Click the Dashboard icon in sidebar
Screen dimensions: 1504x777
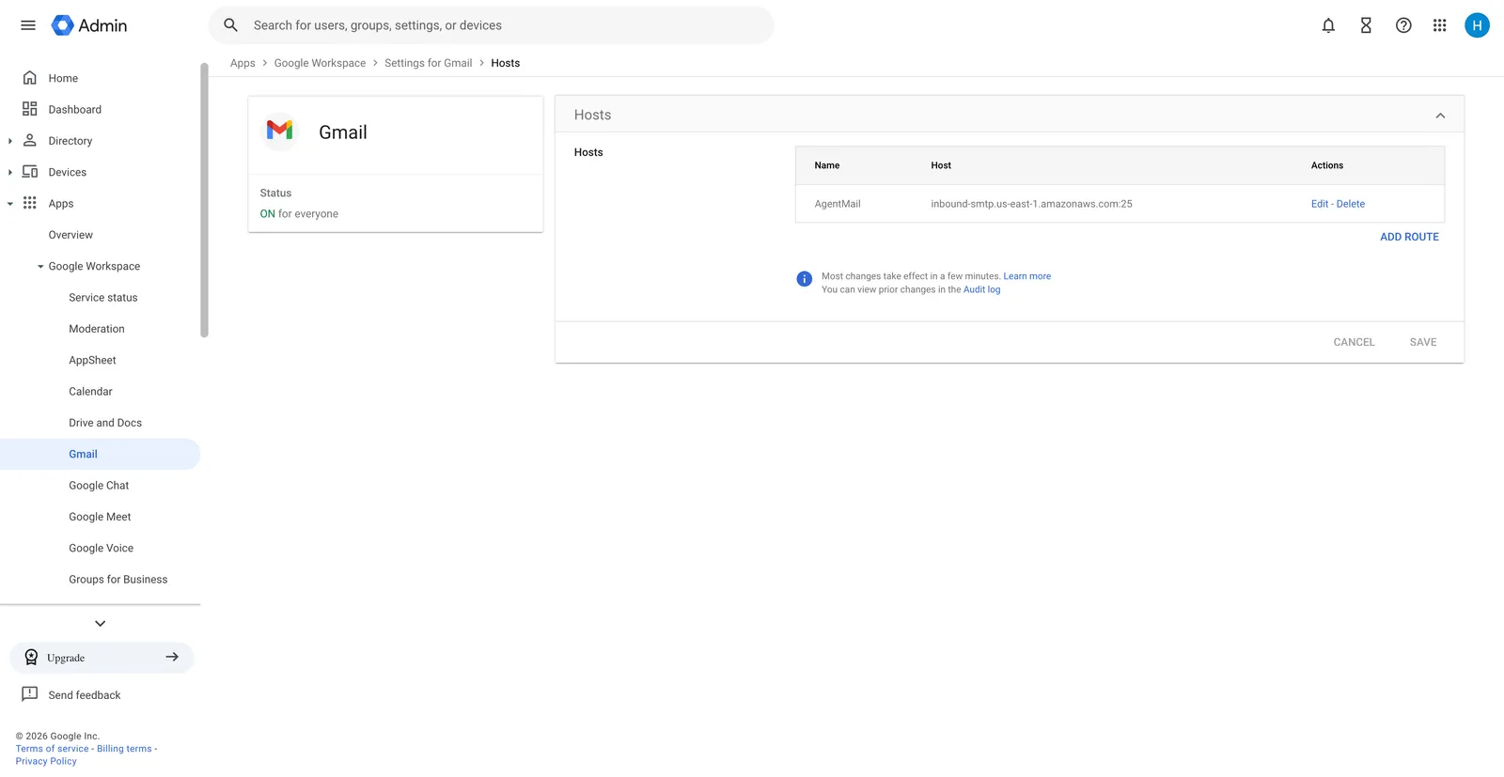(x=30, y=109)
